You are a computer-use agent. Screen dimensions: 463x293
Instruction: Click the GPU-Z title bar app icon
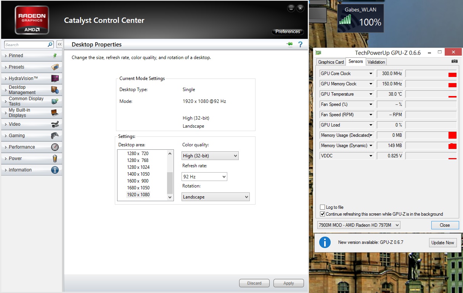tap(318, 53)
